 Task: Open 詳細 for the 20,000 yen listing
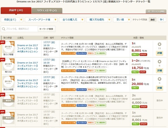pos(159,88)
